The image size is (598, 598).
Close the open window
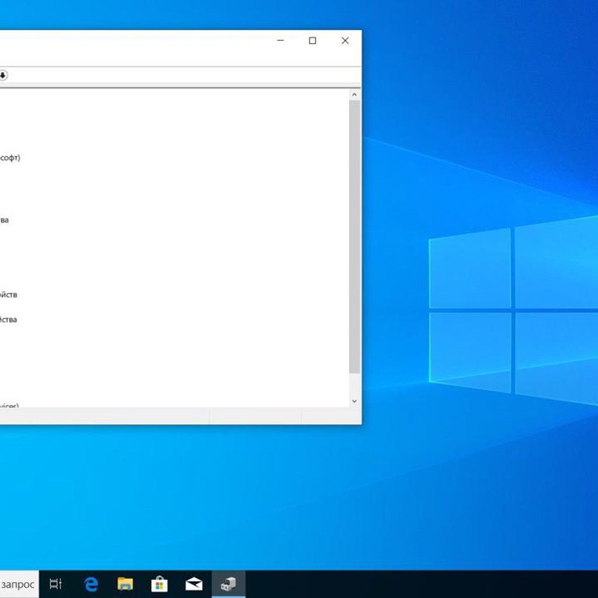point(345,40)
